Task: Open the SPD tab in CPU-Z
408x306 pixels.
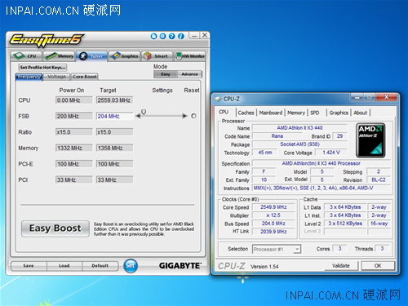Action: point(315,113)
